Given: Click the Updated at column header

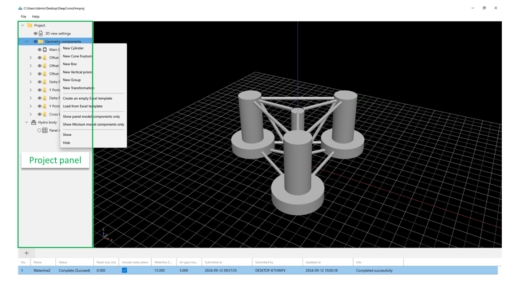Looking at the screenshot, I should [x=328, y=262].
